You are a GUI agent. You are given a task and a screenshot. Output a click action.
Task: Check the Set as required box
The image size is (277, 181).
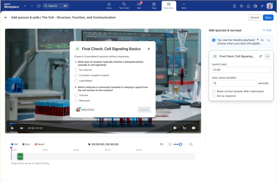214,96
